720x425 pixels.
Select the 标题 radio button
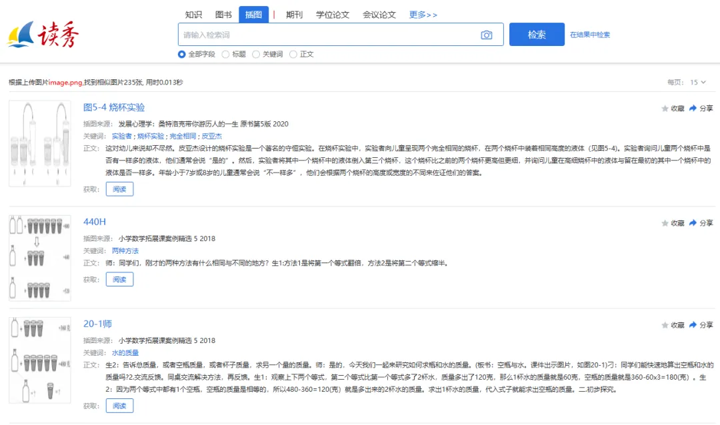tap(225, 55)
